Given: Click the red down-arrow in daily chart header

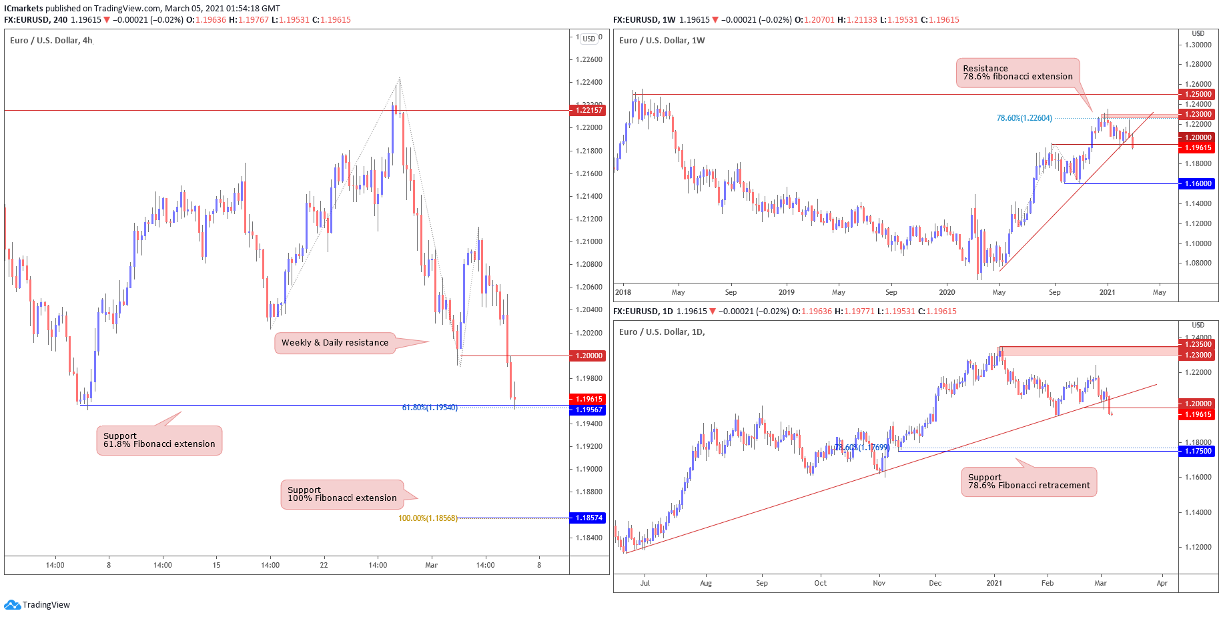Looking at the screenshot, I should point(713,312).
